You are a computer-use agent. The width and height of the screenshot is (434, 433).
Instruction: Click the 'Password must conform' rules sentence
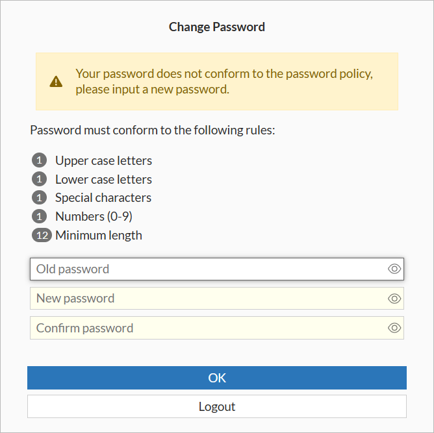click(x=153, y=130)
